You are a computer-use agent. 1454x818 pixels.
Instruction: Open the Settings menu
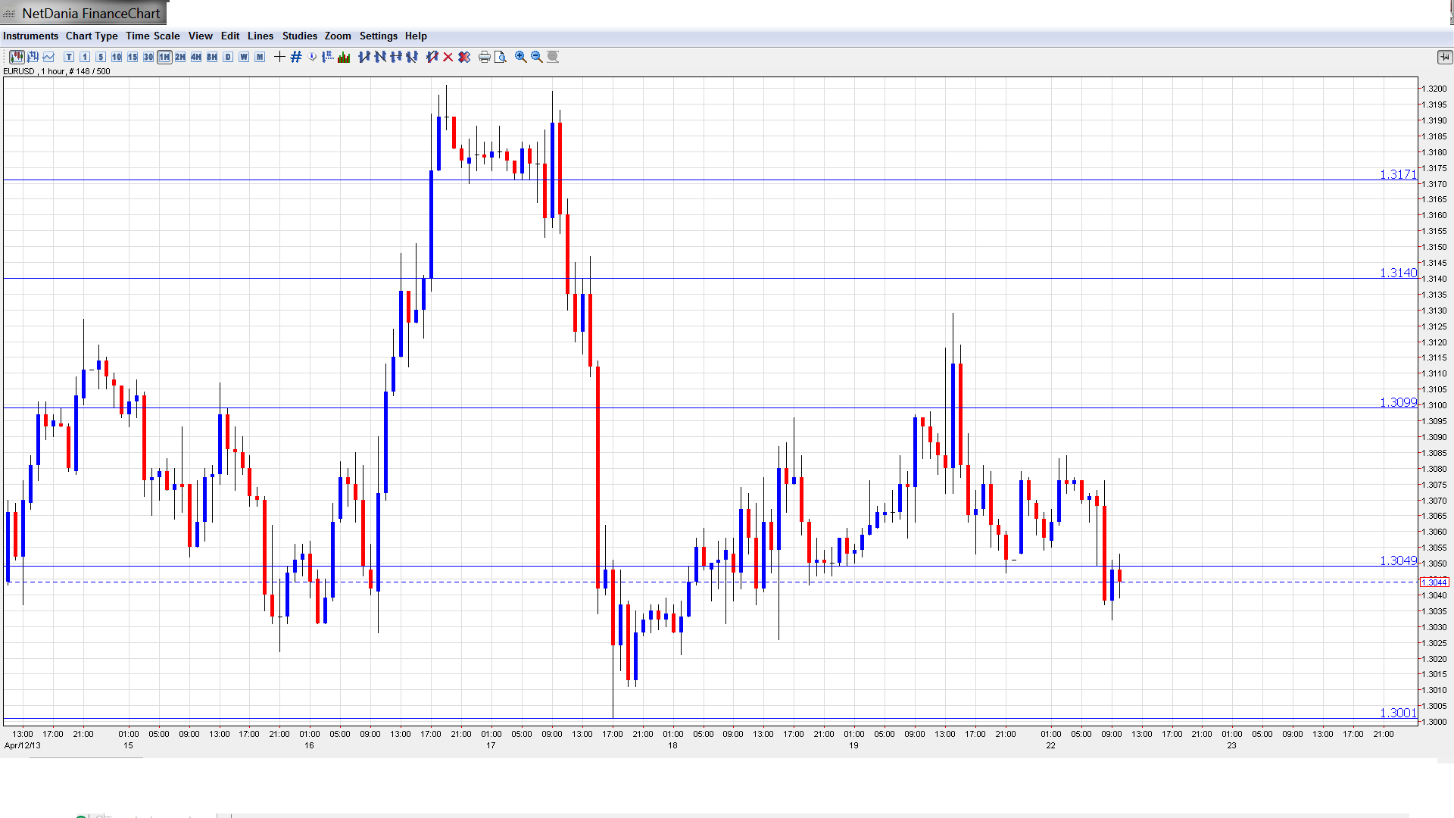pyautogui.click(x=378, y=36)
